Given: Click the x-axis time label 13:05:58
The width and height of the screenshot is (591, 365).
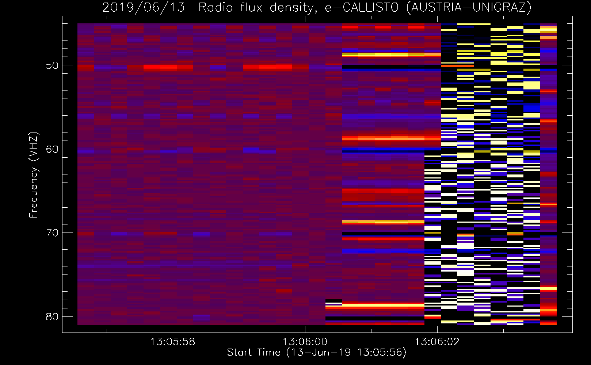Looking at the screenshot, I should click(x=173, y=342).
